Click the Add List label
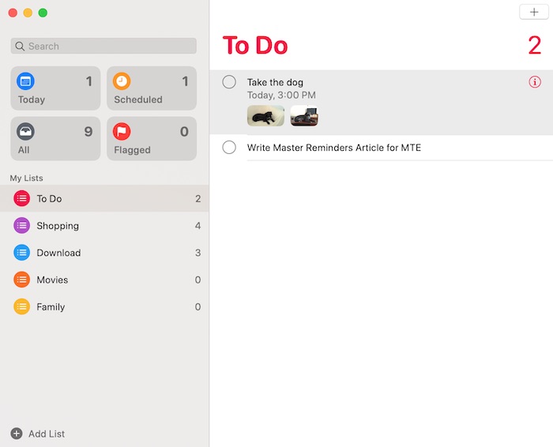The width and height of the screenshot is (553, 447). tap(47, 434)
